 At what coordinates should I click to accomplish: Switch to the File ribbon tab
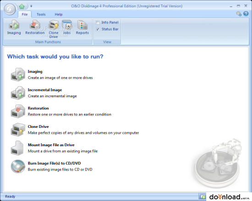(25, 15)
